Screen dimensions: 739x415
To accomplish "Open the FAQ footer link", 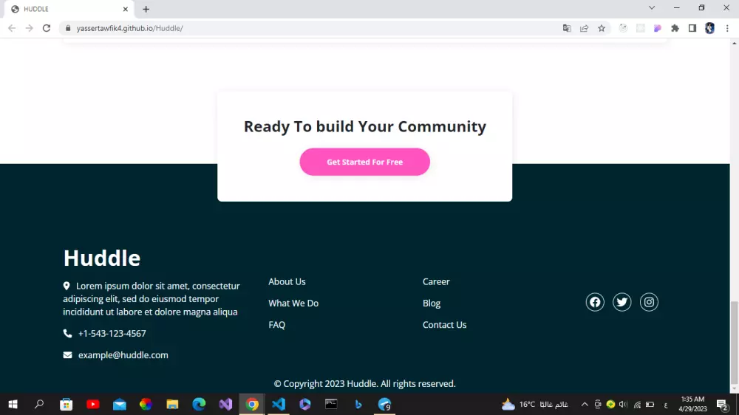I will point(276,325).
